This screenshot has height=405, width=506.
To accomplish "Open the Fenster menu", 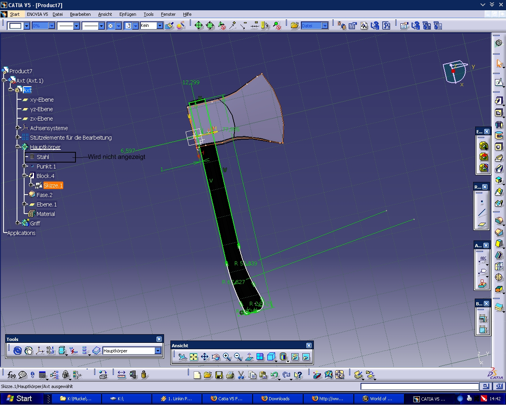I will pos(168,14).
